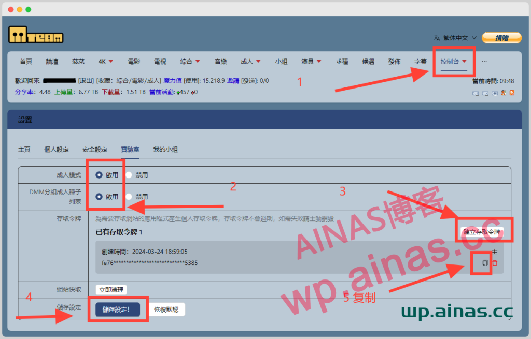The height and width of the screenshot is (339, 531).
Task: Open the 候選 navigation item
Action: tap(368, 62)
